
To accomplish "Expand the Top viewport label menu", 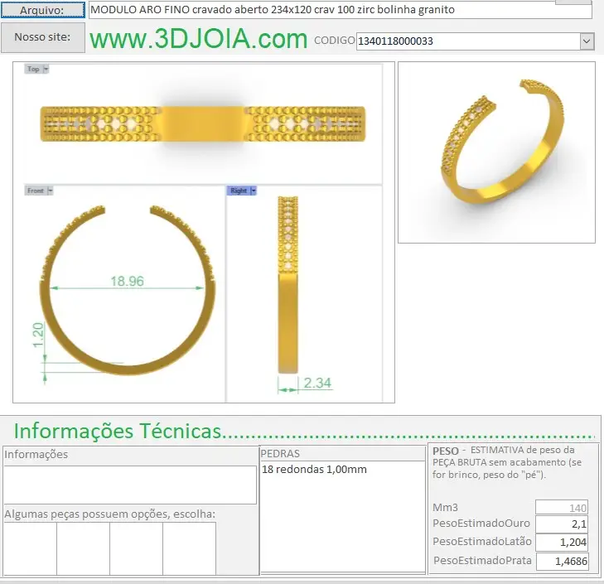I will (x=46, y=70).
